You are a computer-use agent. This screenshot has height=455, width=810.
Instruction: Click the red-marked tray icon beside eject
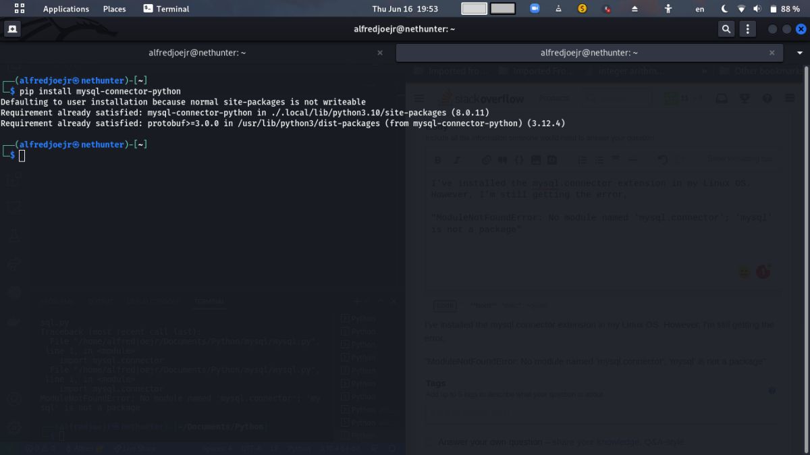607,9
